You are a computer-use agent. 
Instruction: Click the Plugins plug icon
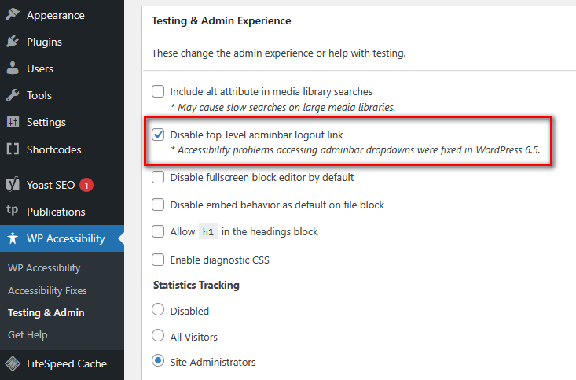click(13, 42)
